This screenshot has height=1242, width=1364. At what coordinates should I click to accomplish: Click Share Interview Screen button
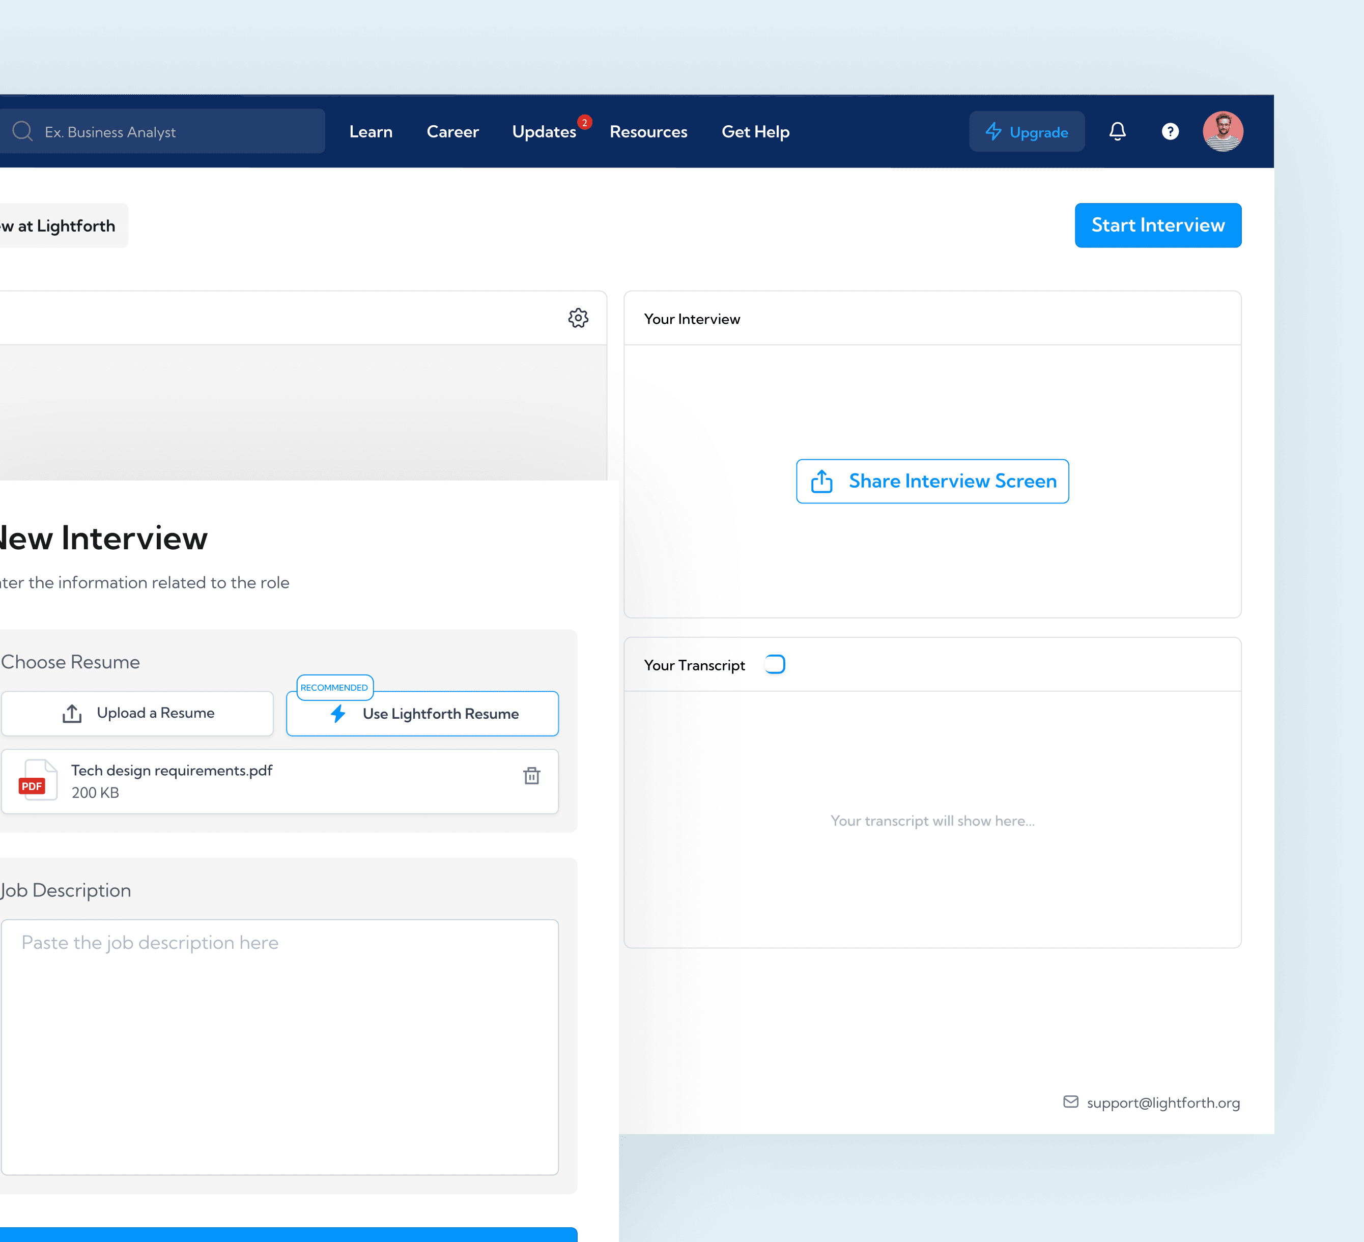pos(932,481)
